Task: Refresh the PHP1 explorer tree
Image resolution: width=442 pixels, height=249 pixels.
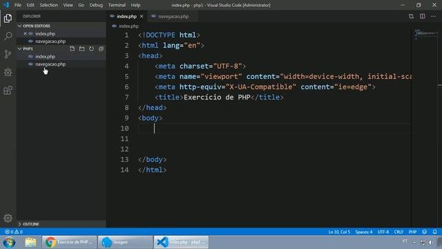Action: click(91, 49)
